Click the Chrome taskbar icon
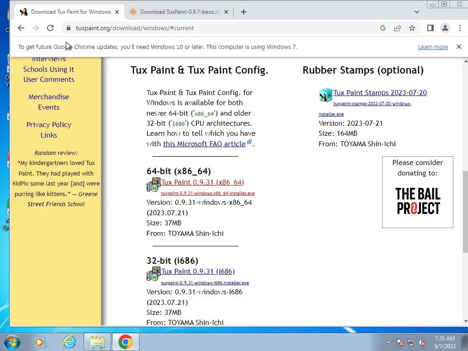Screen dimensions: 468x351 pyautogui.click(x=125, y=342)
